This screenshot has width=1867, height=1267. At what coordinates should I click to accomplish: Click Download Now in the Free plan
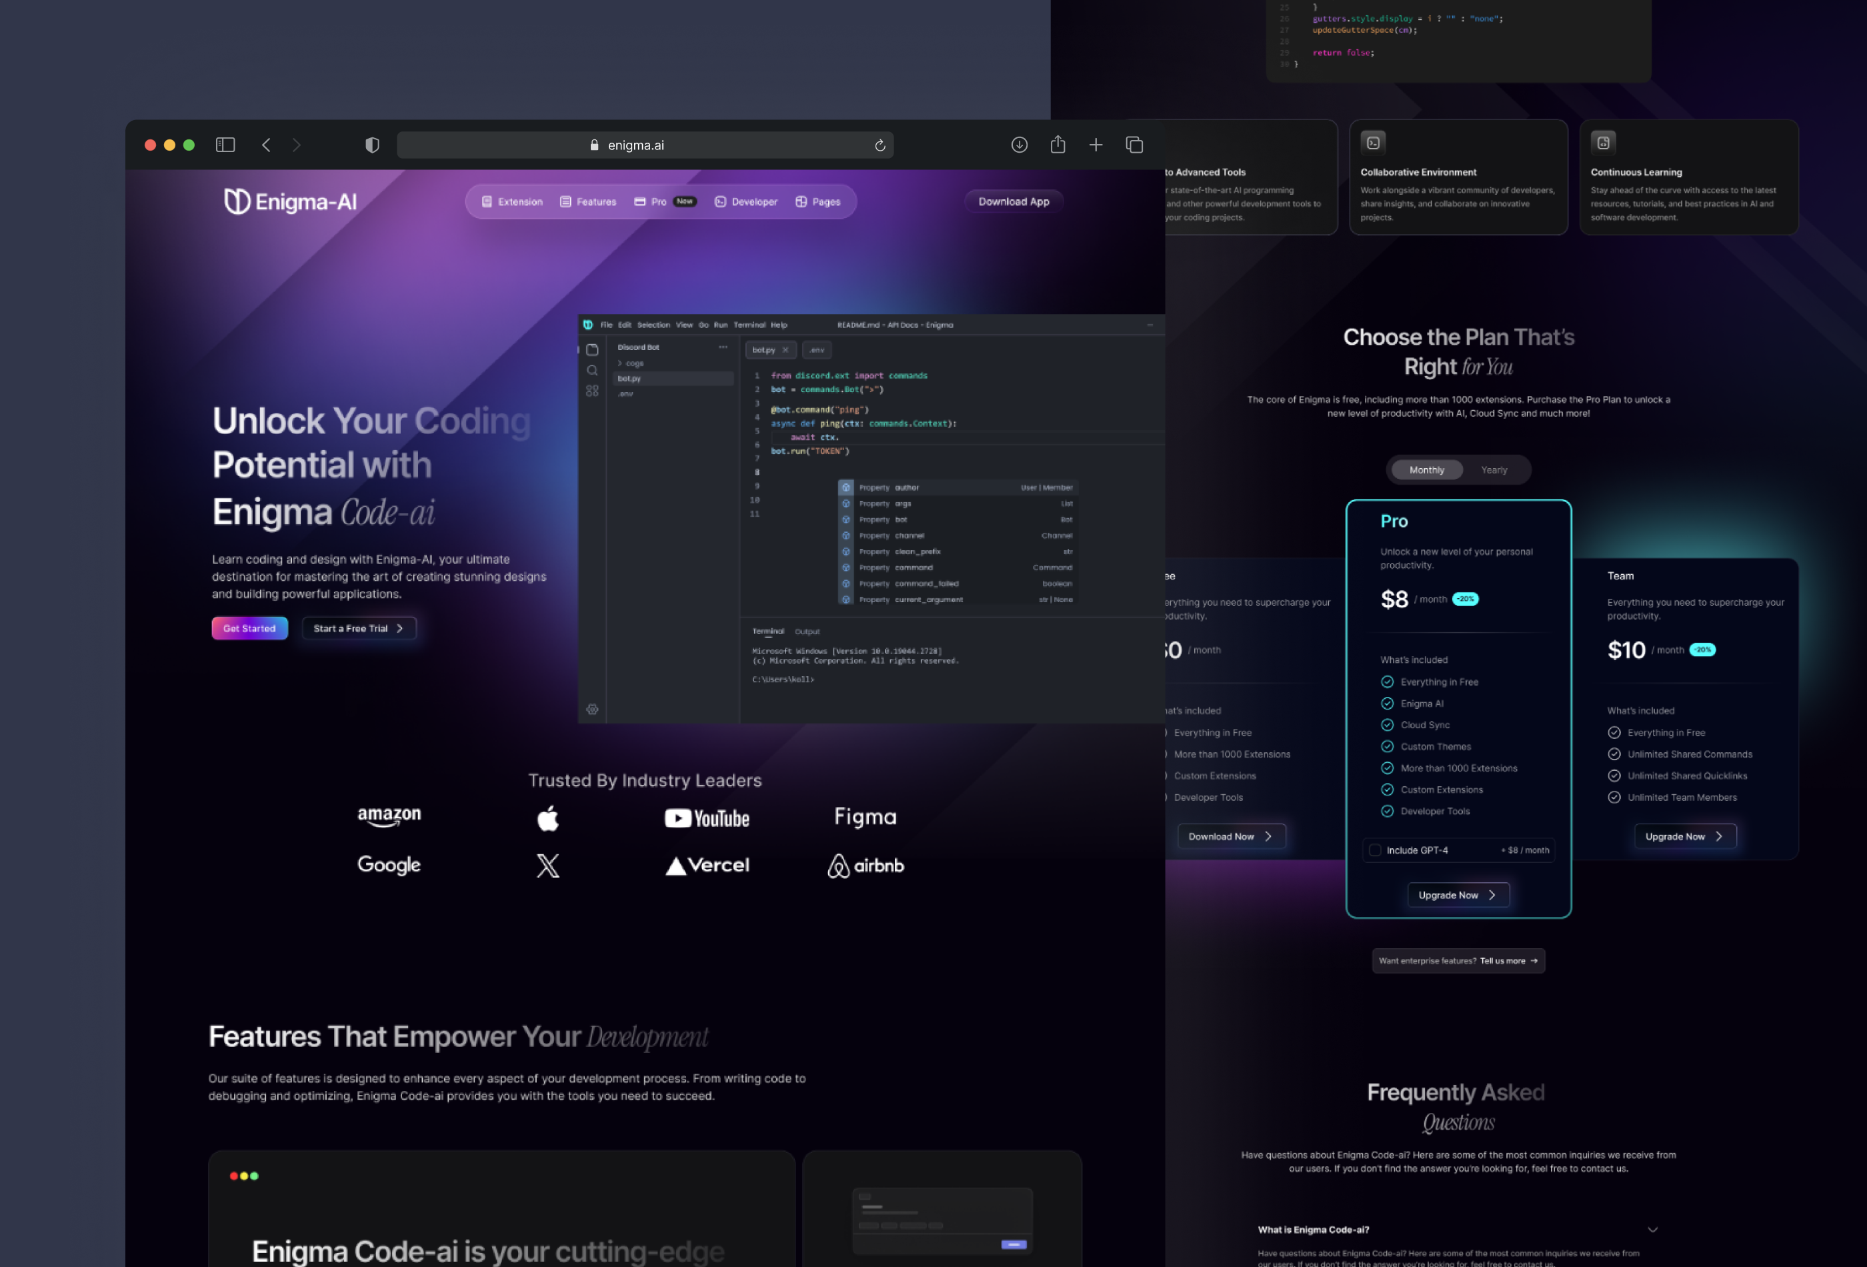[1231, 836]
